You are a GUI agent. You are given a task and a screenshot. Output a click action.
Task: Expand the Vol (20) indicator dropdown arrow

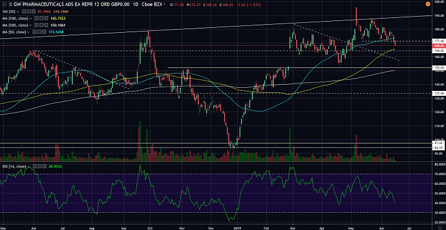[18, 12]
